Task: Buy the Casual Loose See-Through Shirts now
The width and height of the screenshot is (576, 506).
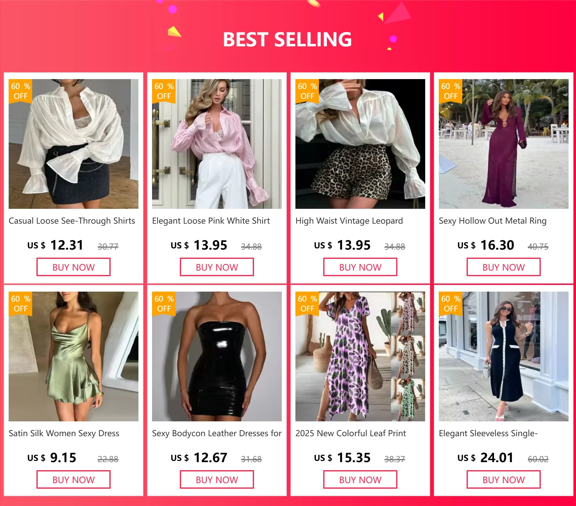Action: pos(74,267)
